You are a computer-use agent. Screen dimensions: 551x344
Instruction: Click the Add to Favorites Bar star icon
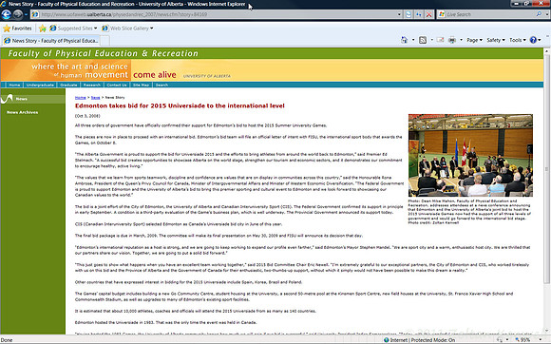coord(43,29)
